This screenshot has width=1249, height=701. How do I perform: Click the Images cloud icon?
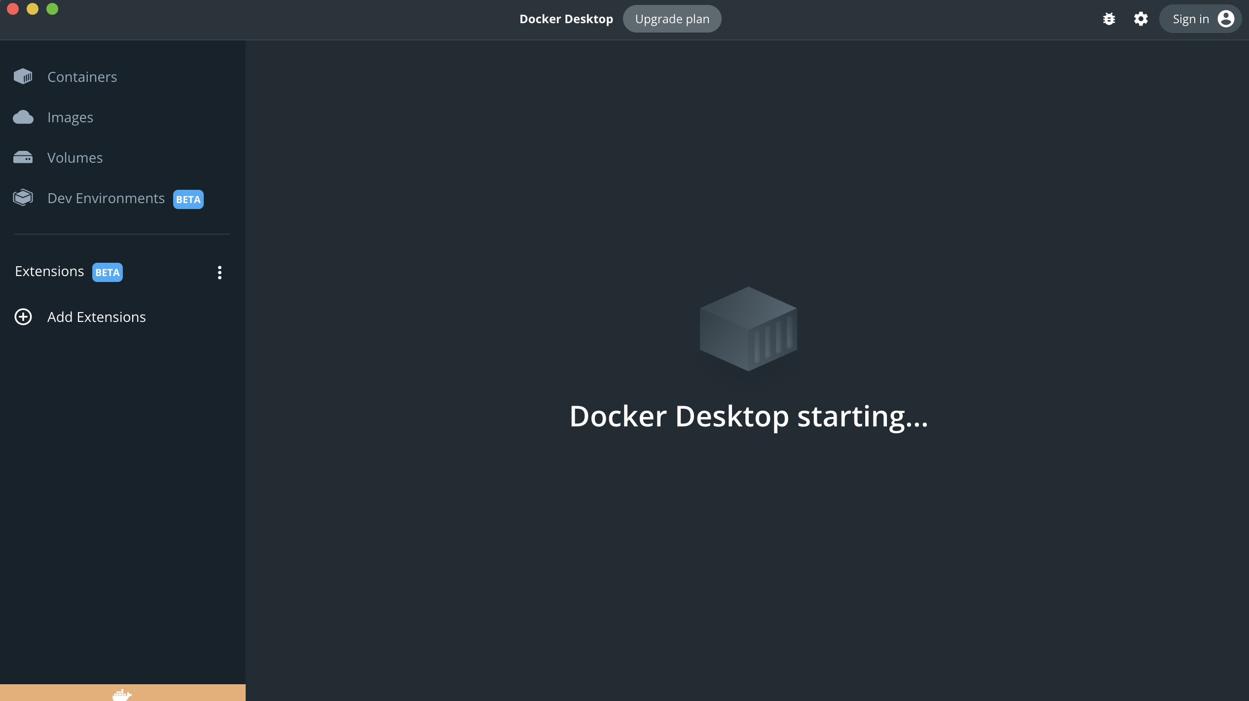23,117
